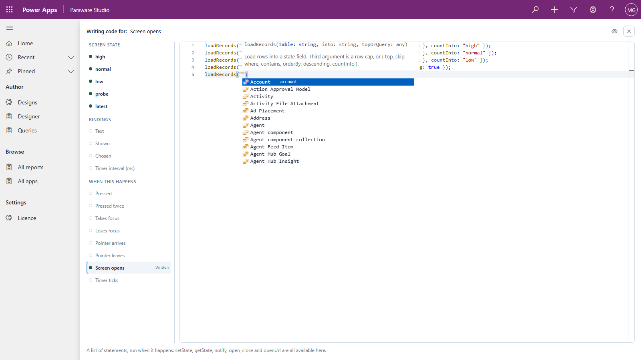Select the high screen state
This screenshot has width=641, height=360.
pyautogui.click(x=129, y=57)
